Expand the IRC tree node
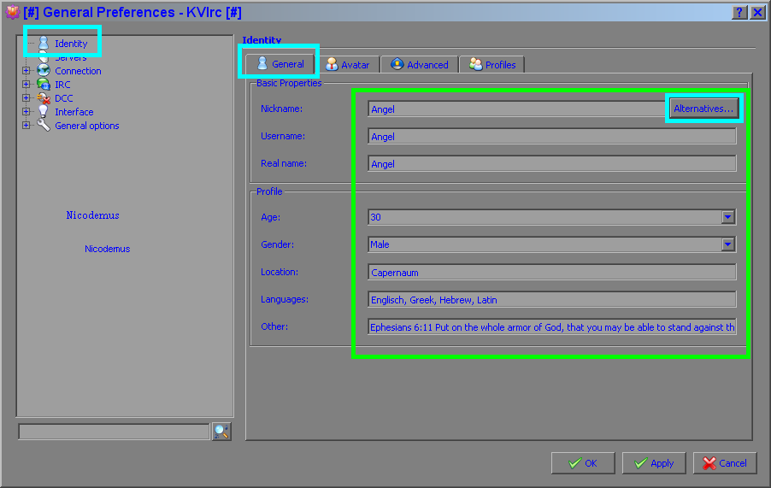This screenshot has height=488, width=771. pos(26,85)
